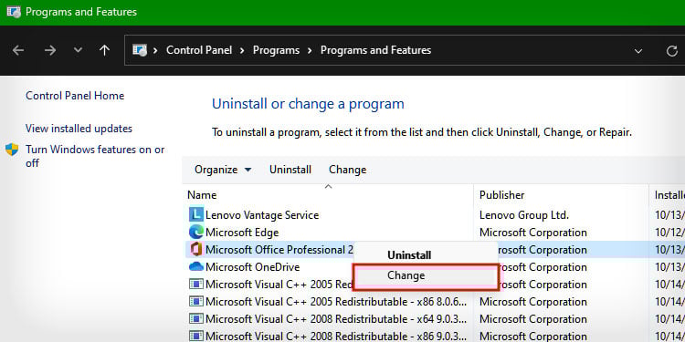Screen dimensions: 685x342
Task: Click the Lenovo Vantage Service icon
Action: click(x=196, y=214)
